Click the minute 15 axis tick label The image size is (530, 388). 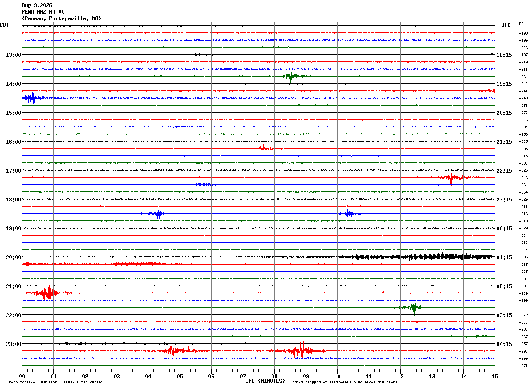[x=495, y=376]
